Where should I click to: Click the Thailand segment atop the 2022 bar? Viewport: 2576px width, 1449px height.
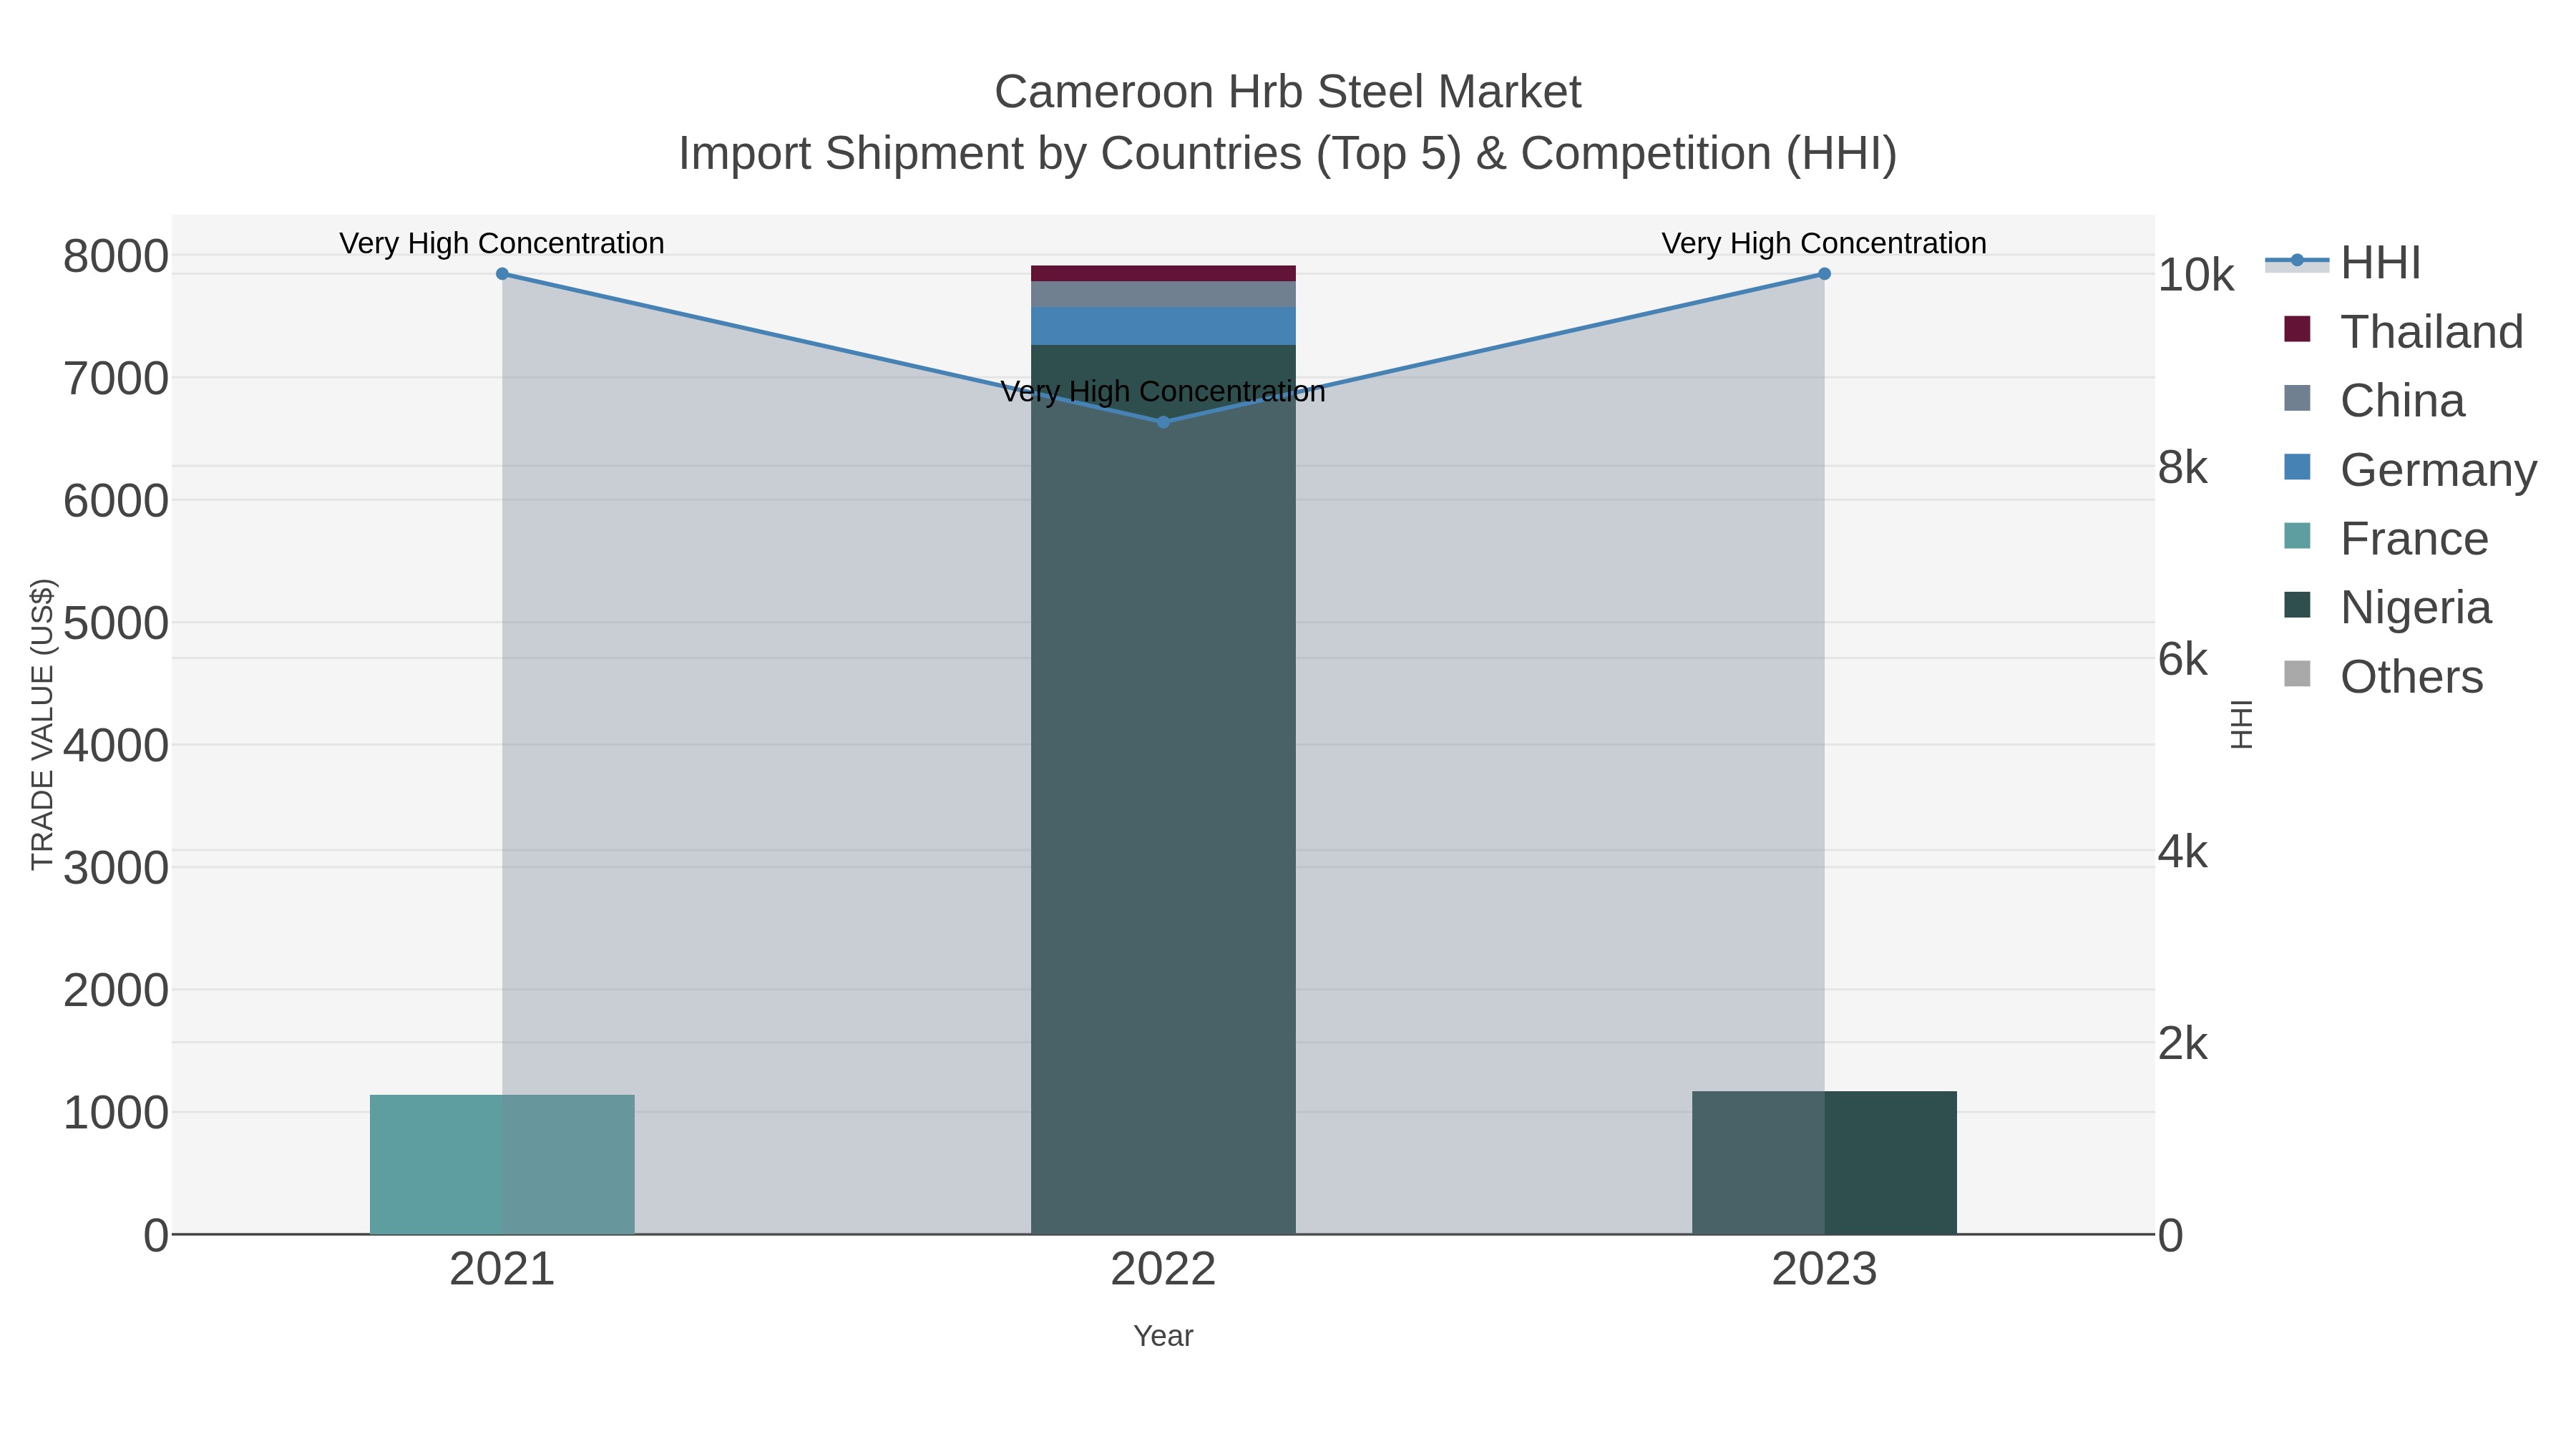[1163, 273]
